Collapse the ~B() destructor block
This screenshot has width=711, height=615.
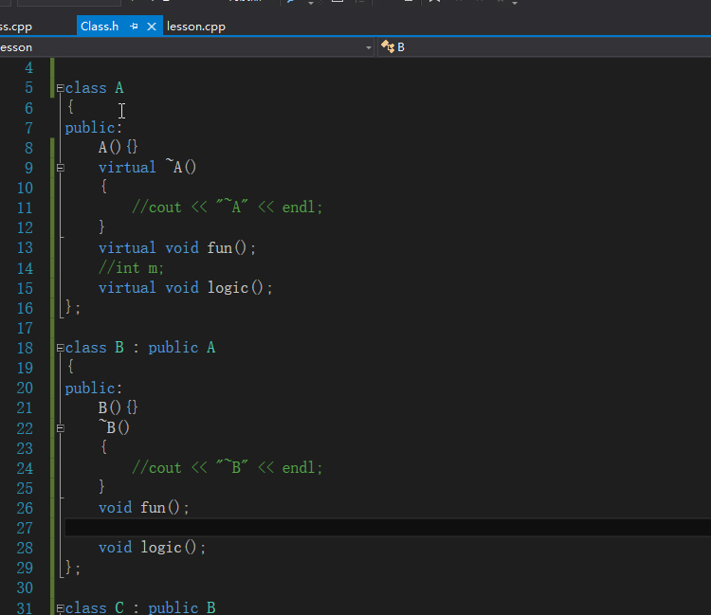61,427
